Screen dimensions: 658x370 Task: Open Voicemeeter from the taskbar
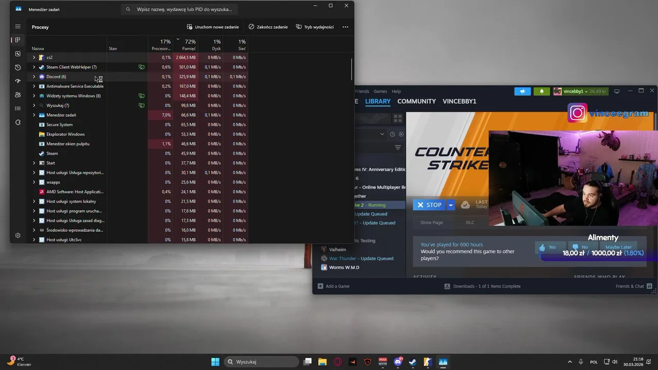[x=382, y=362]
